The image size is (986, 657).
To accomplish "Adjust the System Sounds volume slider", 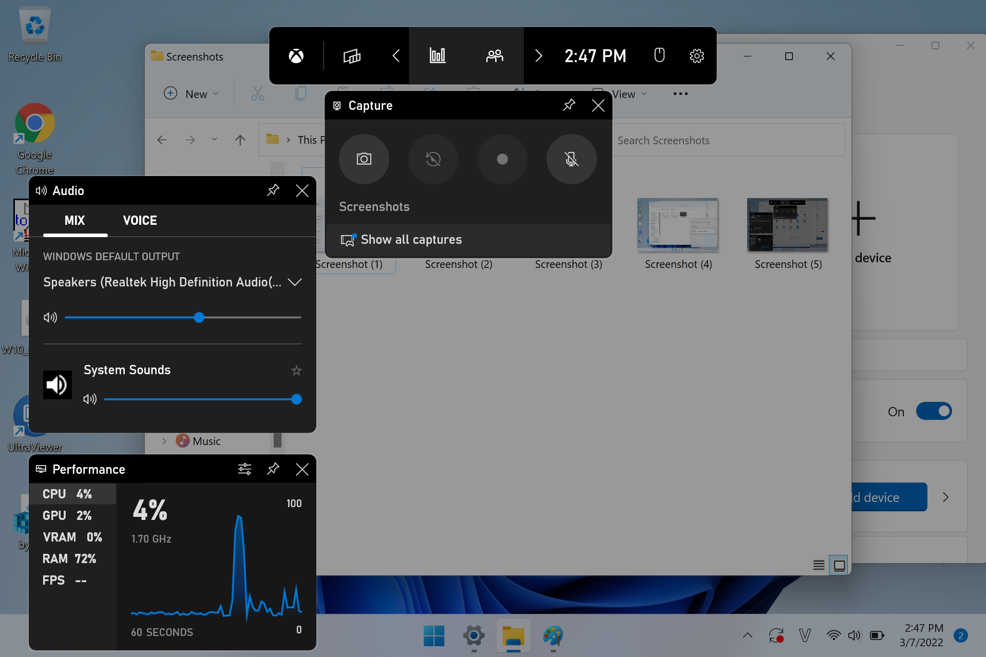I will tap(203, 399).
